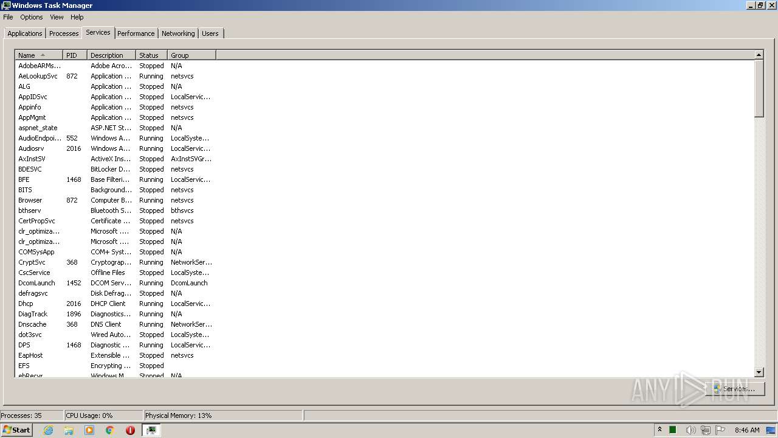This screenshot has width=778, height=438.
Task: Click the Services... button
Action: [735, 389]
